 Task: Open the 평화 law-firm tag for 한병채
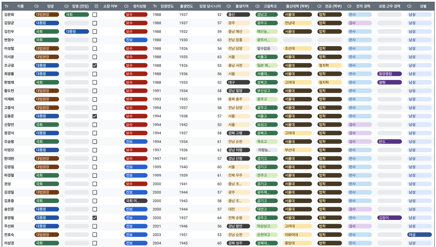coord(389,82)
